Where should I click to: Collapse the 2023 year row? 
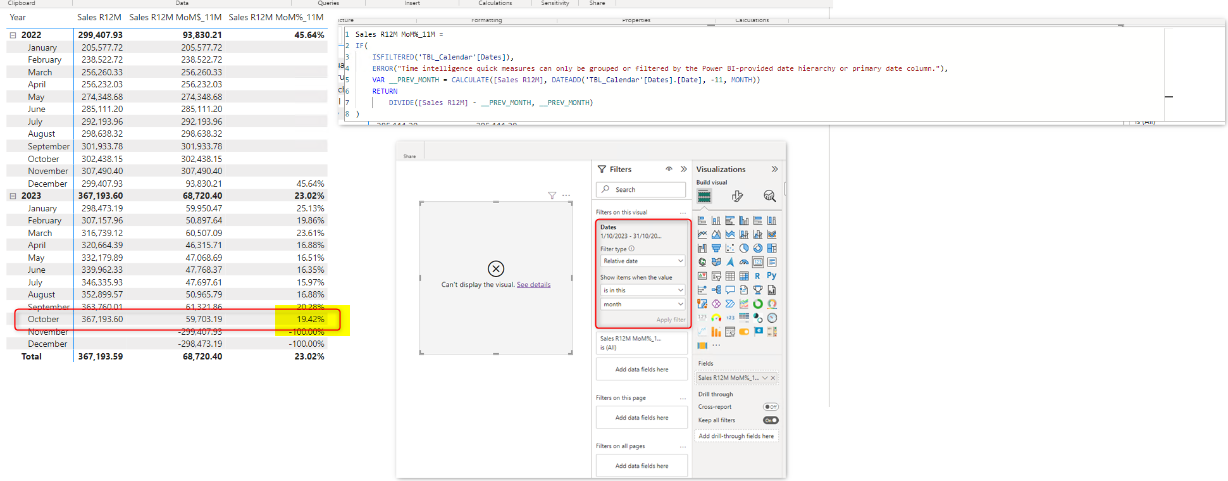tap(13, 196)
